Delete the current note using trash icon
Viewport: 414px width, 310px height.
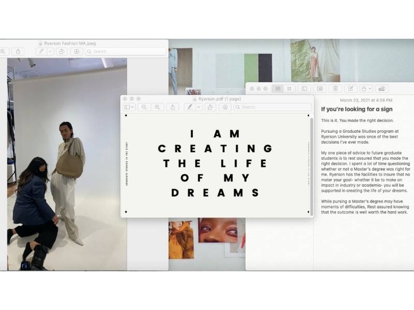tap(335, 89)
